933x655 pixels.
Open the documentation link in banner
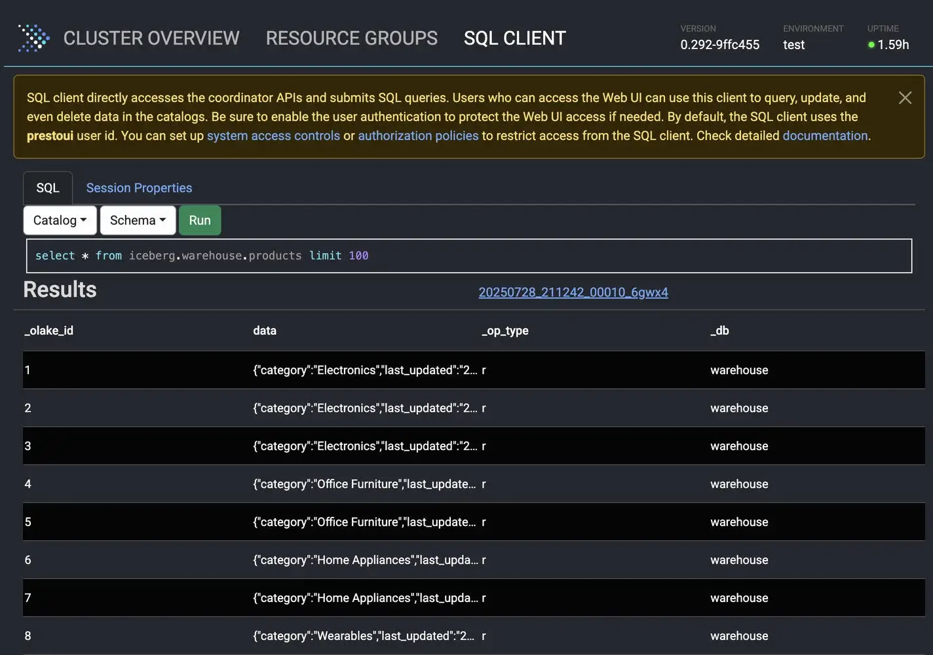(x=825, y=136)
